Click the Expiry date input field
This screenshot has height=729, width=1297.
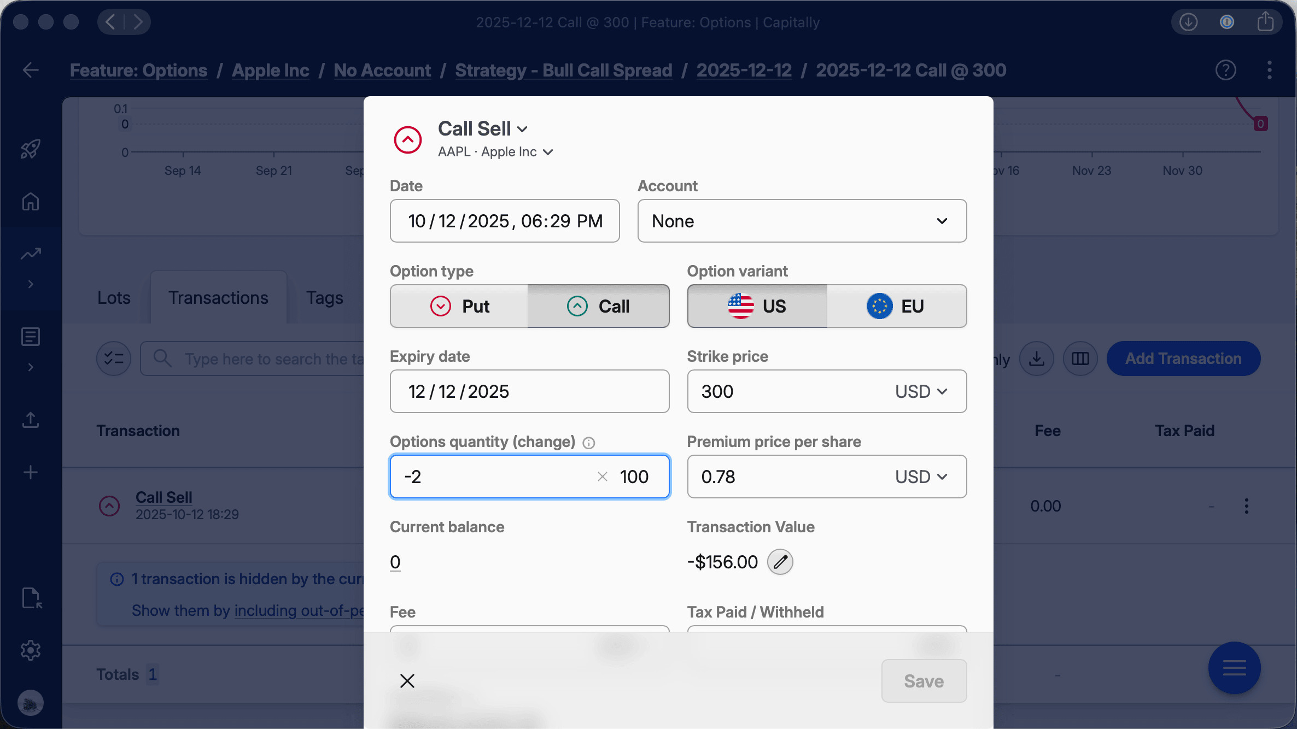529,391
